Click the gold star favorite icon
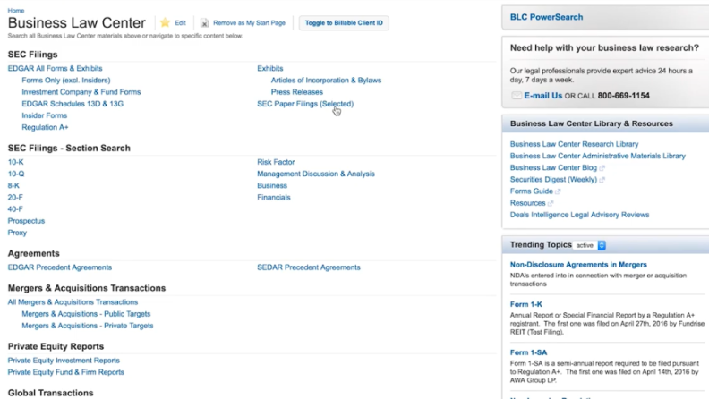709x399 pixels. point(165,22)
